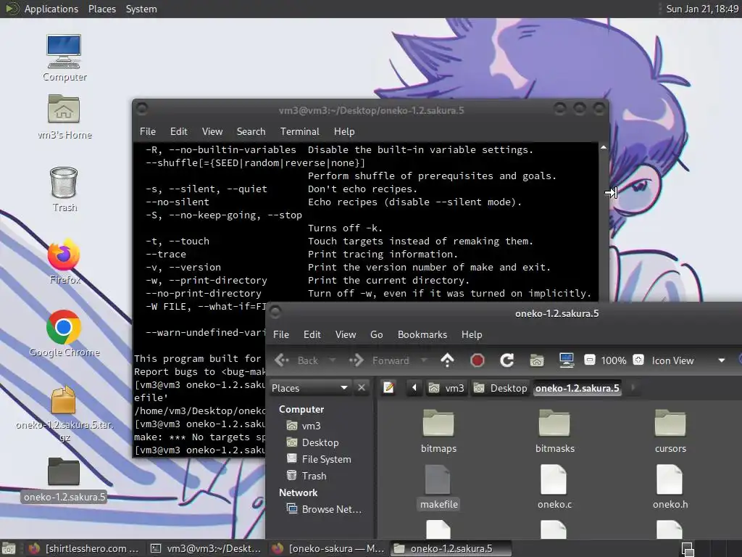Reload the current folder view
Screen dimensions: 742x557
coord(507,360)
